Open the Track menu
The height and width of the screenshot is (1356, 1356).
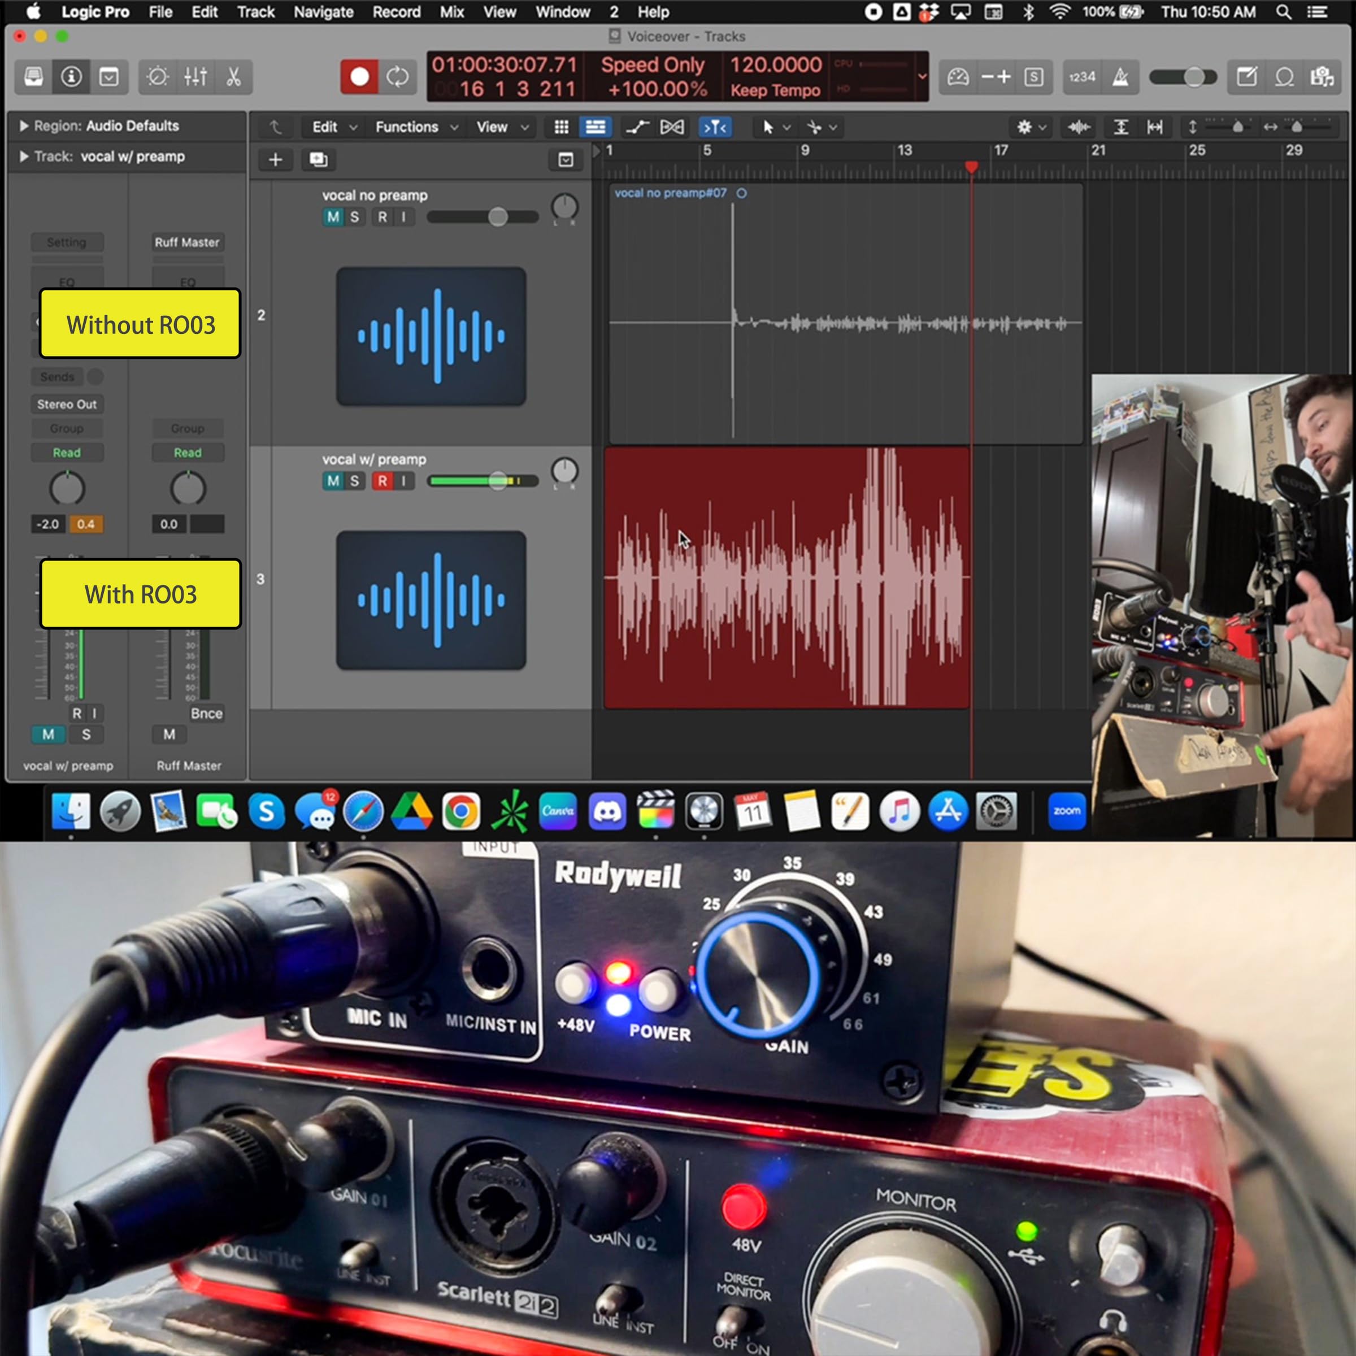coord(255,12)
